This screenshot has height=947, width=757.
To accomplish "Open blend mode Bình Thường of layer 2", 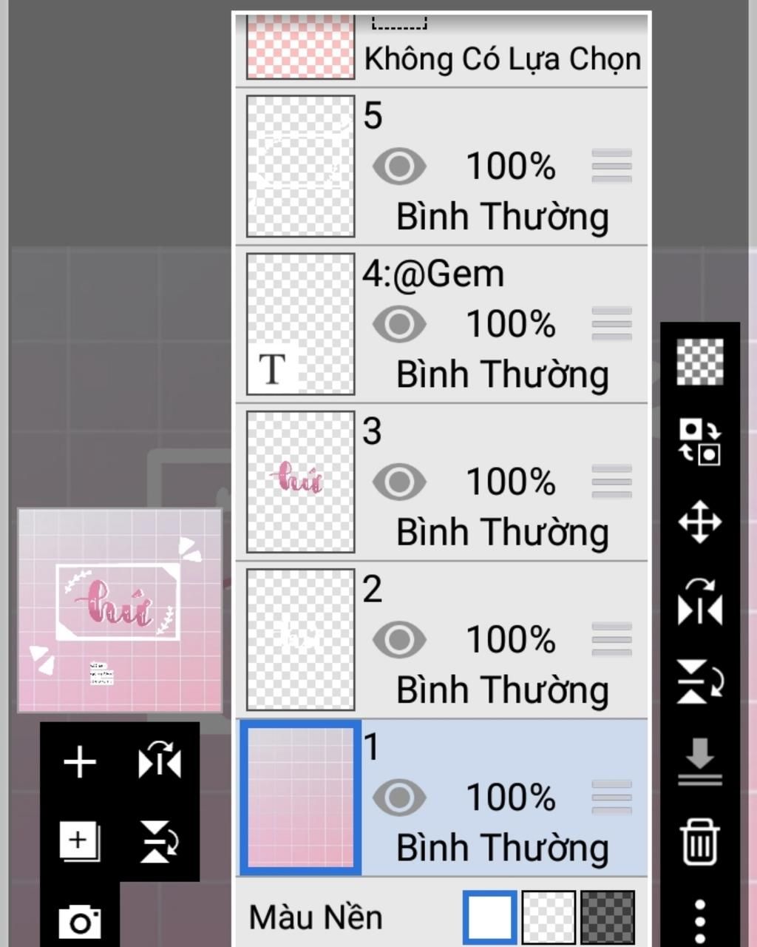I will (503, 690).
